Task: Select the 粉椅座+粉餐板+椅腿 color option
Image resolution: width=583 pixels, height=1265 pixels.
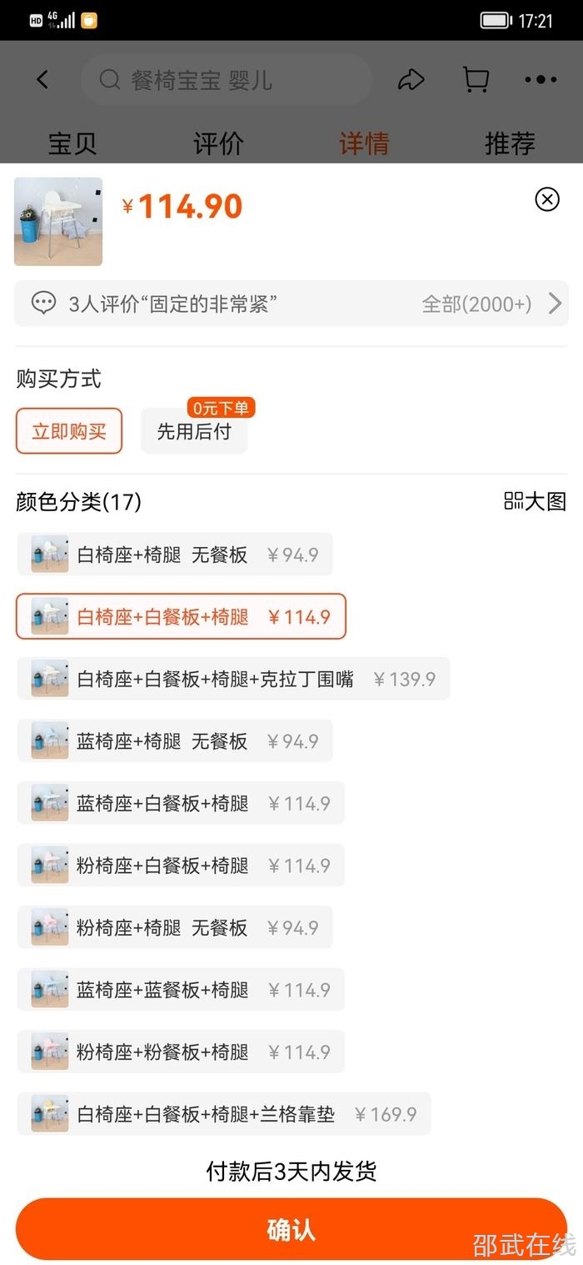Action: (x=181, y=1052)
